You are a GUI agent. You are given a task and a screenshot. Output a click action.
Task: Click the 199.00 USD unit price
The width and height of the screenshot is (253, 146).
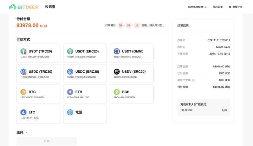(x=186, y=110)
